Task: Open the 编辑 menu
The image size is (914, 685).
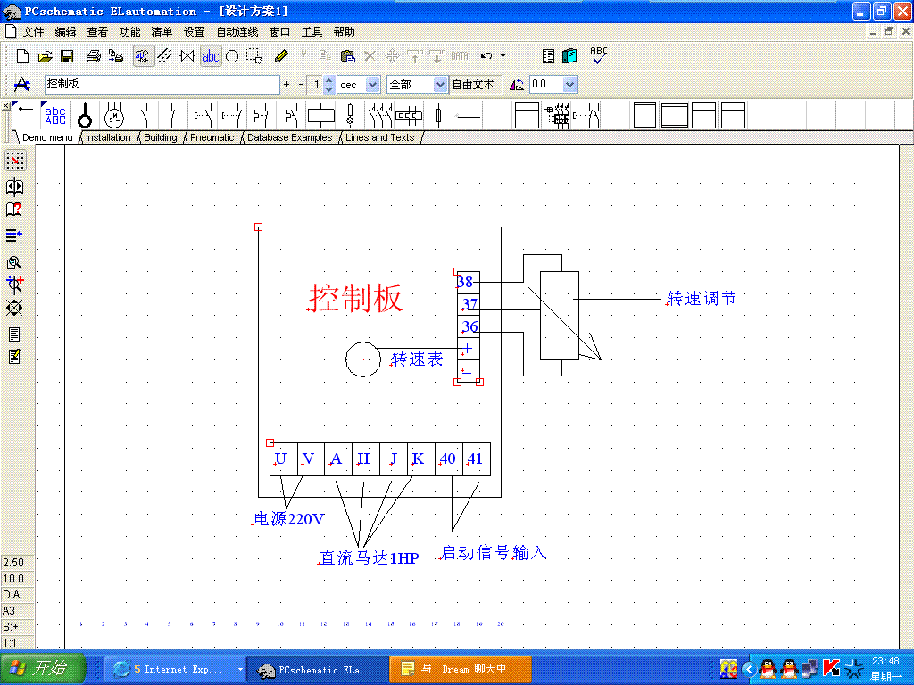Action: tap(65, 32)
